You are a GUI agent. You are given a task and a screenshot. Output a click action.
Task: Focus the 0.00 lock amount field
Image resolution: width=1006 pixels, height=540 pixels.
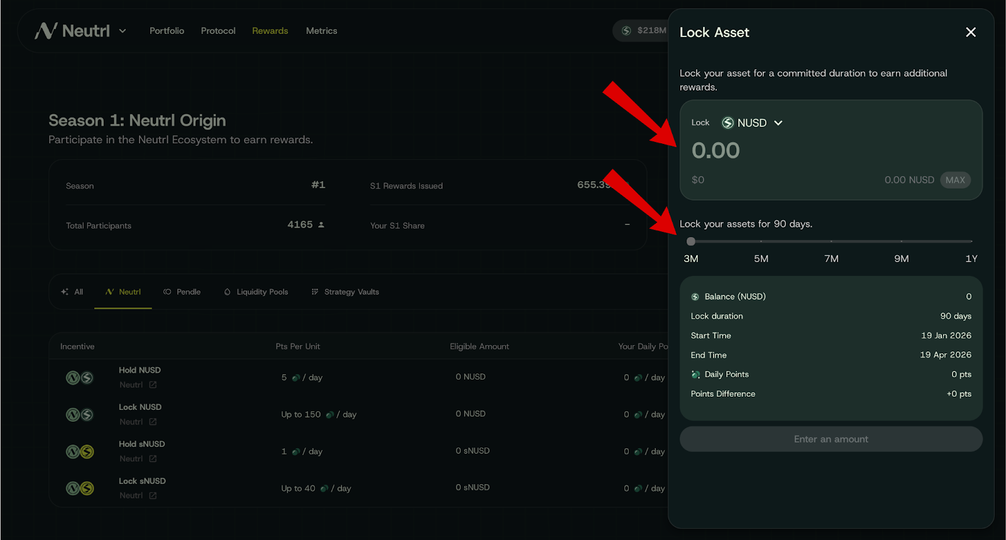pyautogui.click(x=716, y=150)
